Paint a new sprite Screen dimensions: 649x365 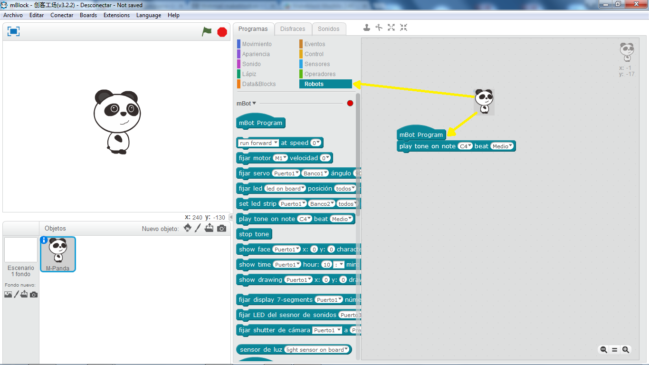[198, 228]
